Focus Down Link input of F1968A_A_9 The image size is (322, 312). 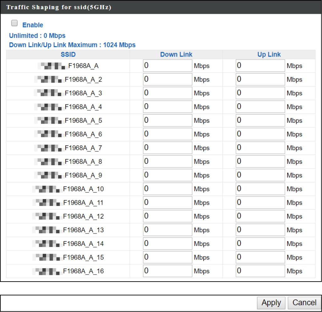click(x=167, y=175)
